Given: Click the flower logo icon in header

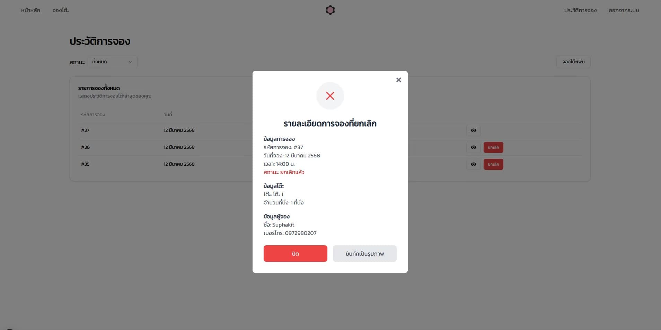Looking at the screenshot, I should 330,10.
